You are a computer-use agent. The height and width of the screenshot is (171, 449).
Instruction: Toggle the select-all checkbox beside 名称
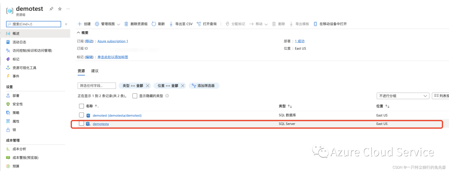(81, 106)
